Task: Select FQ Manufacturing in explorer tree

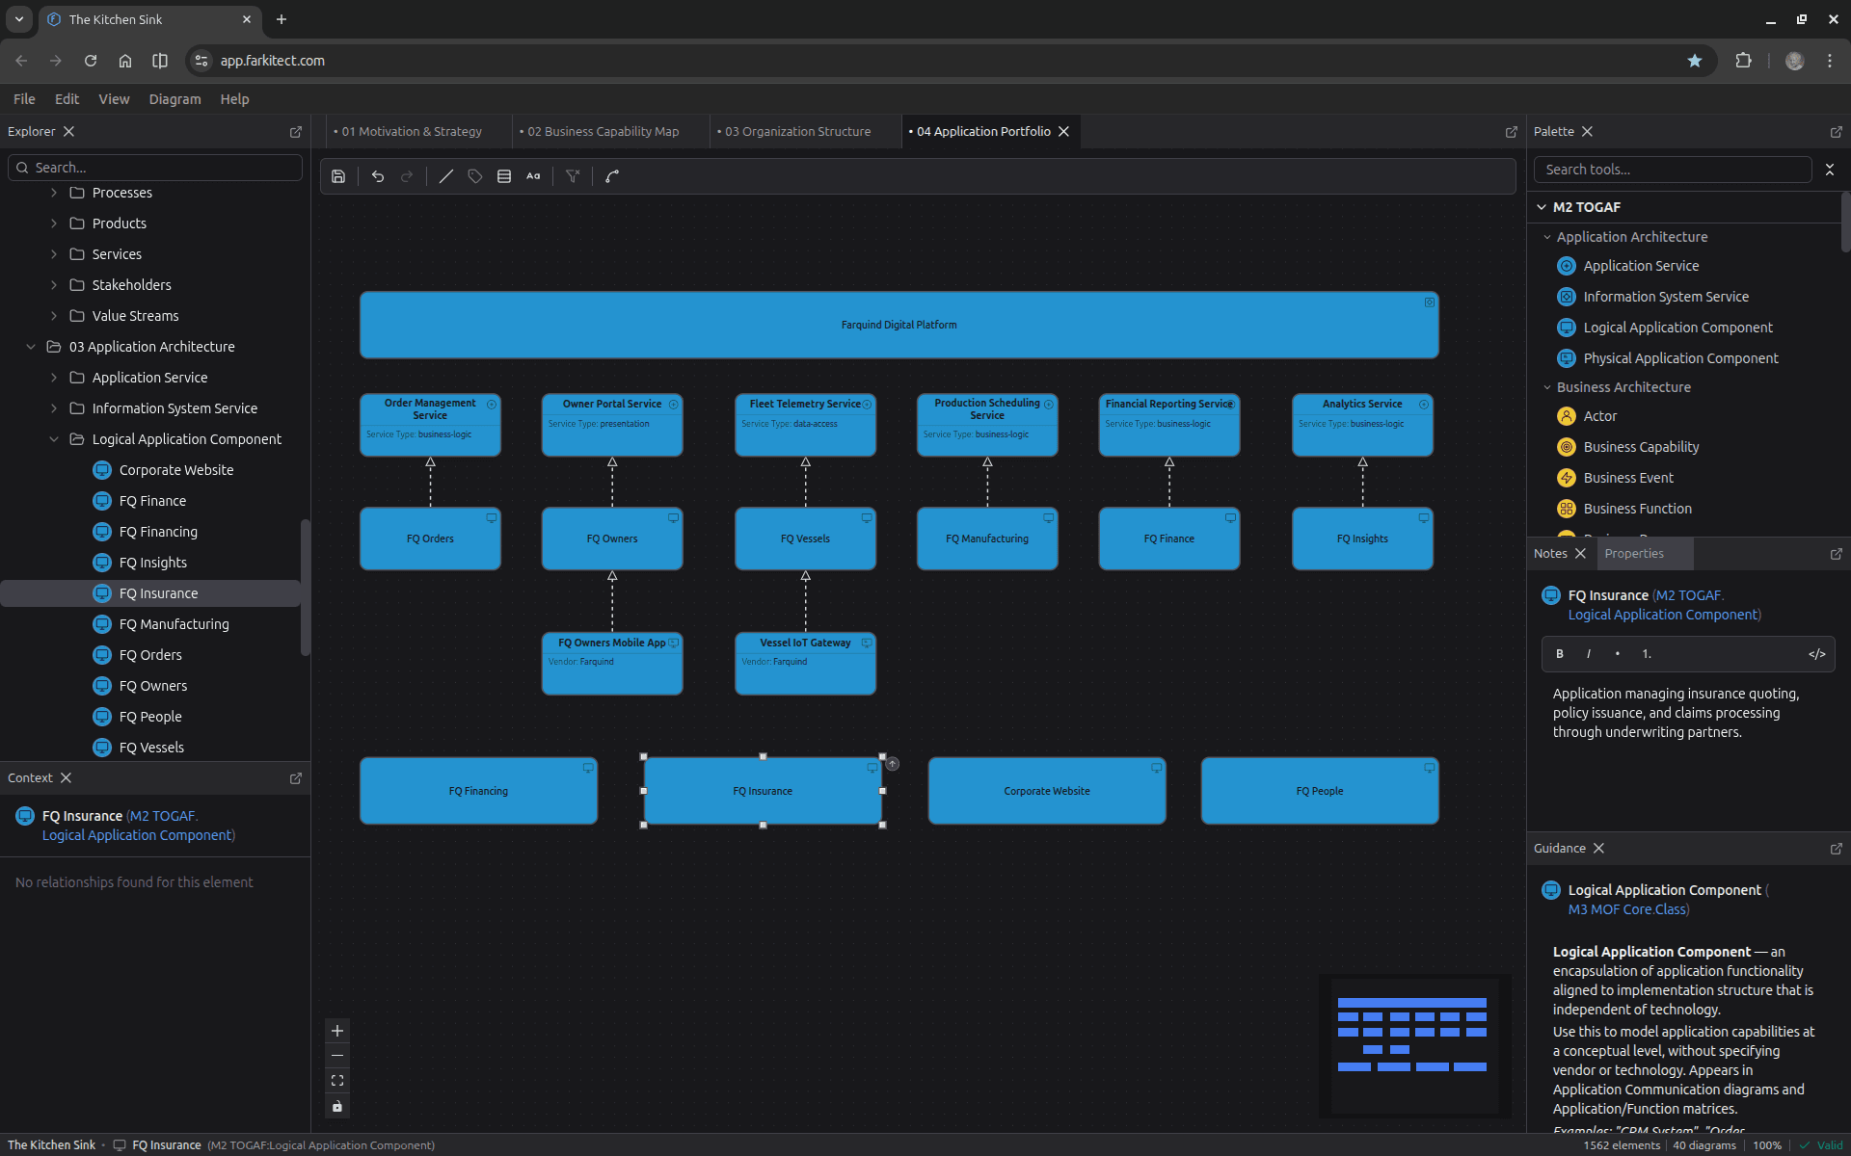Action: point(174,624)
